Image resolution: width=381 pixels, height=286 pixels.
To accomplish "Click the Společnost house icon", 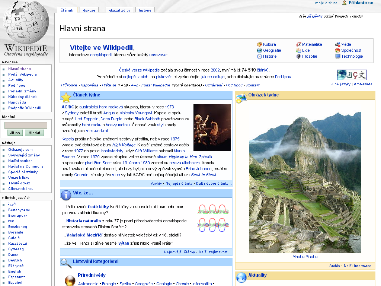I will point(337,50).
